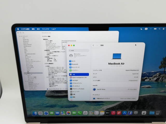Open the green Phone app in the Dock
Viewport: 166px width, 124px height.
(80, 113)
